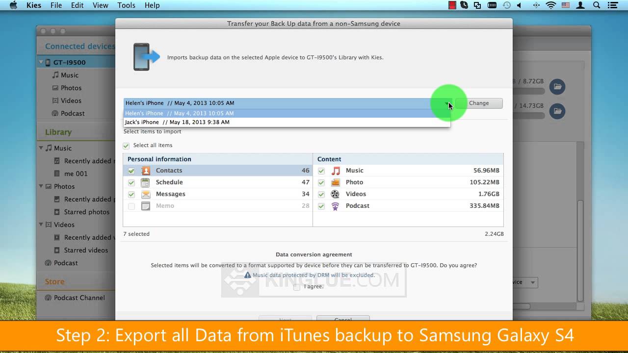Select Videos under GT-I9500 device
This screenshot has height=353, width=628.
click(x=71, y=101)
